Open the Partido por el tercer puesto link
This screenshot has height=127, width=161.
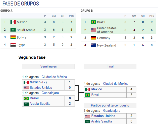[110, 105]
